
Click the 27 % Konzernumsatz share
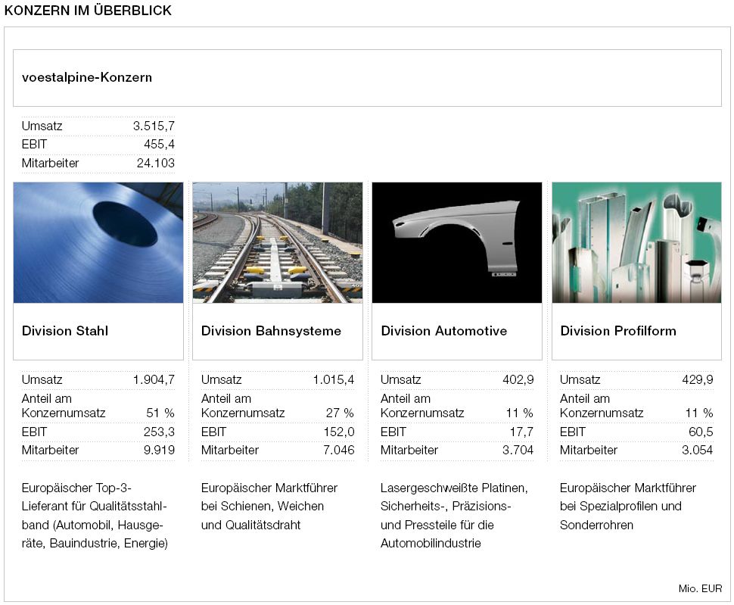(340, 413)
